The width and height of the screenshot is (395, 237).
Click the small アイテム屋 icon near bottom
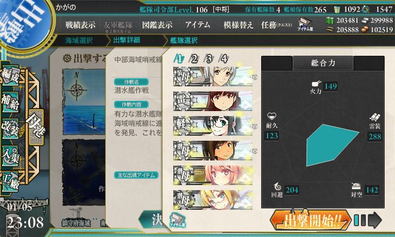(178, 220)
